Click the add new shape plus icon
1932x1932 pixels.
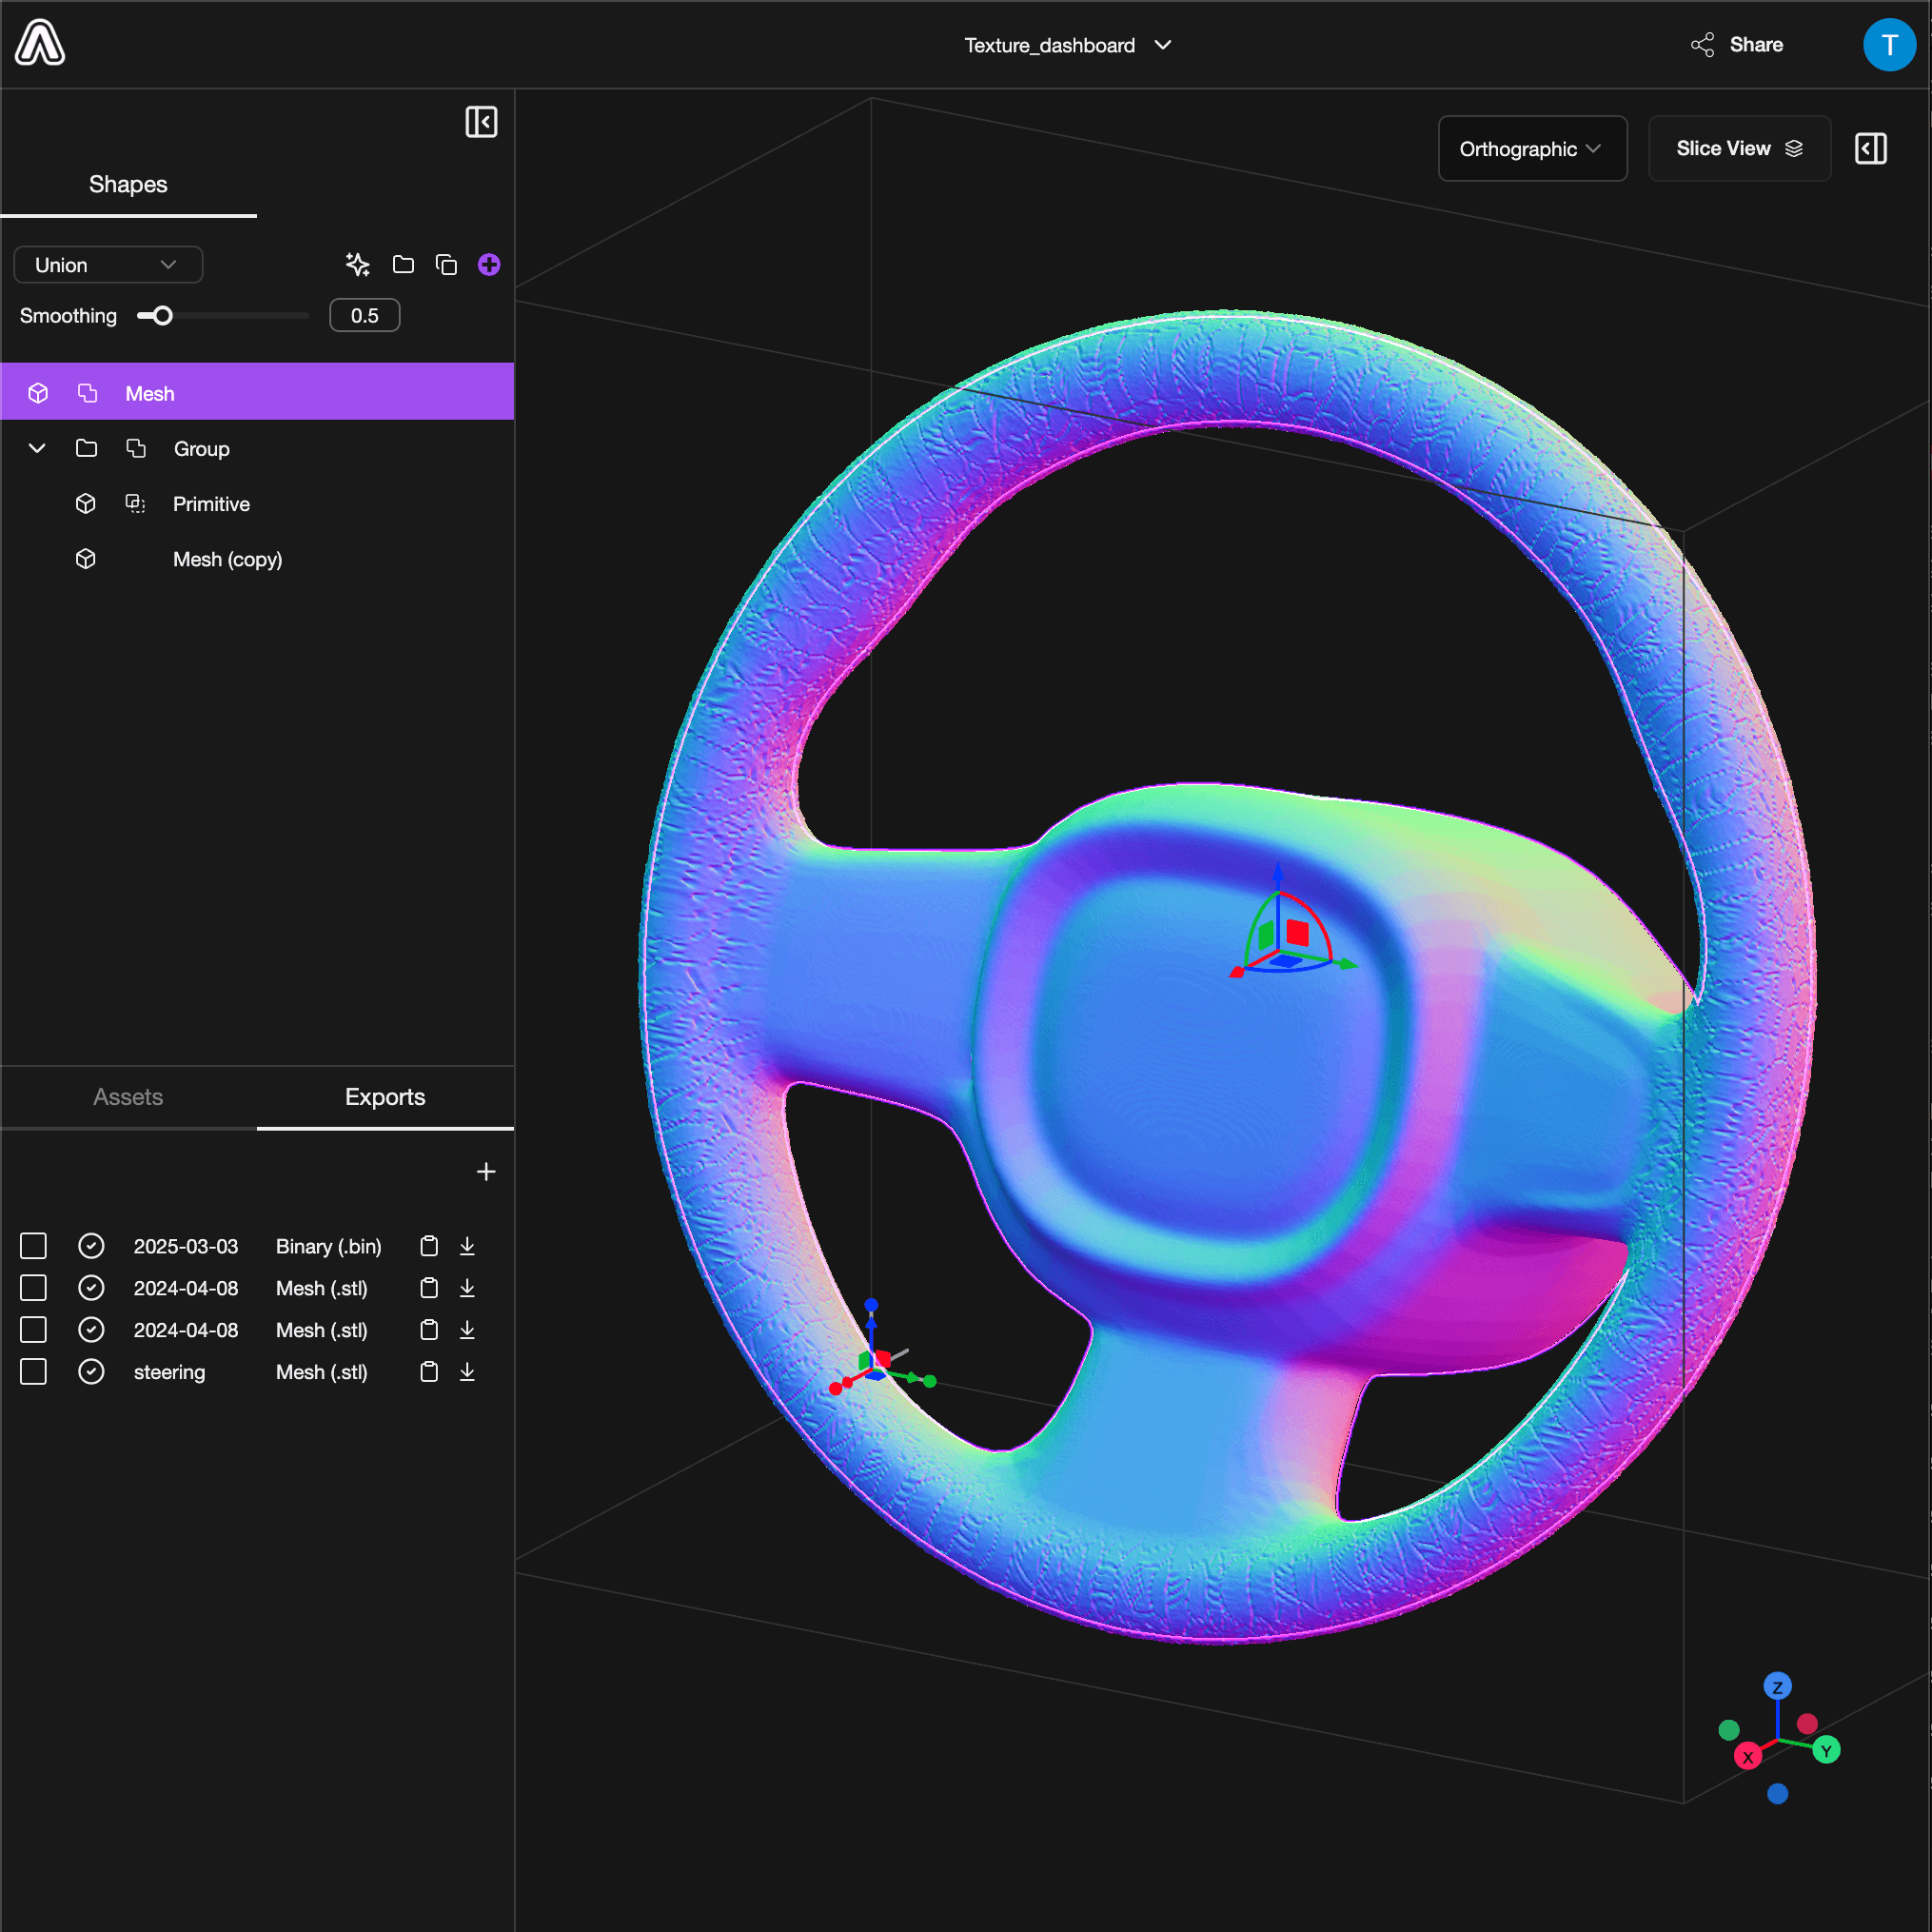click(x=488, y=264)
